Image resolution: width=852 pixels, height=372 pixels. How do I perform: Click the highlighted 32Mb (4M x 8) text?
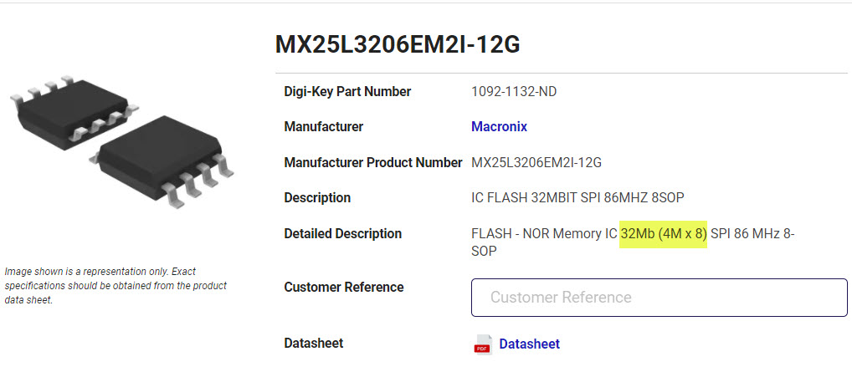tap(664, 234)
